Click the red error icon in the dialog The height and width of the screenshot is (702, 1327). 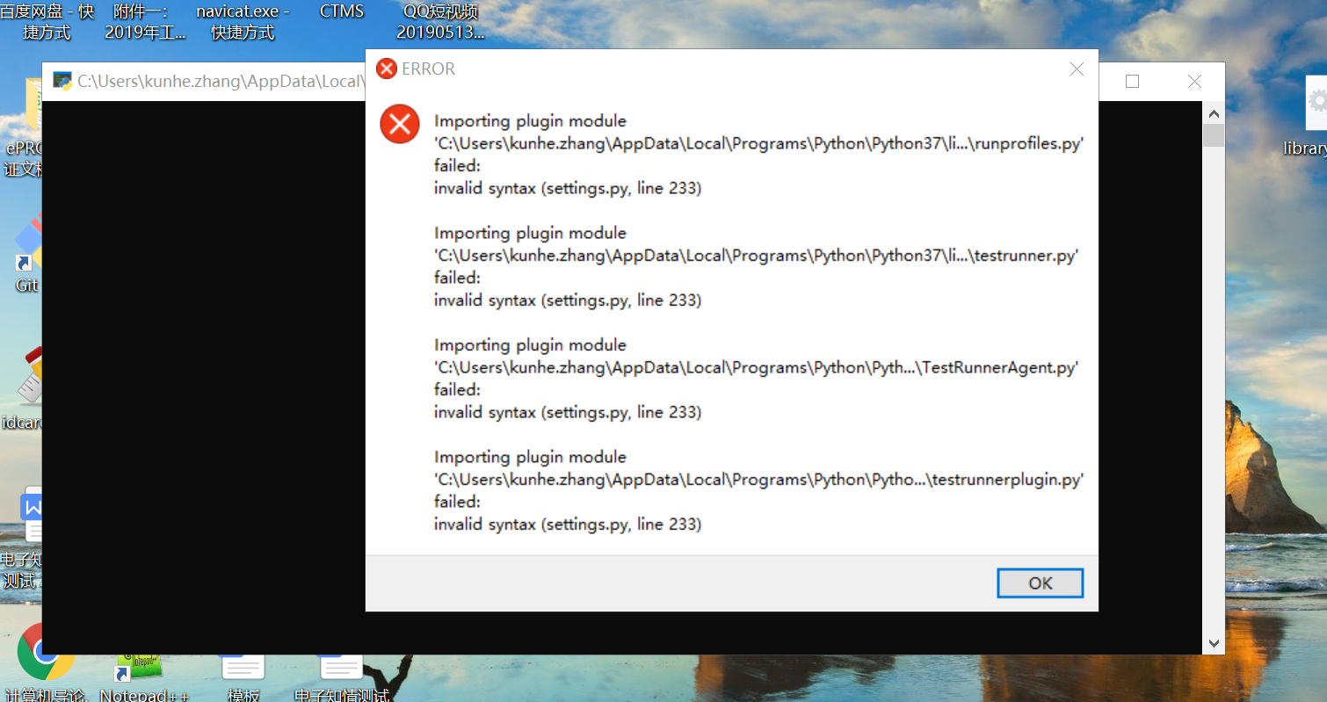coord(399,124)
